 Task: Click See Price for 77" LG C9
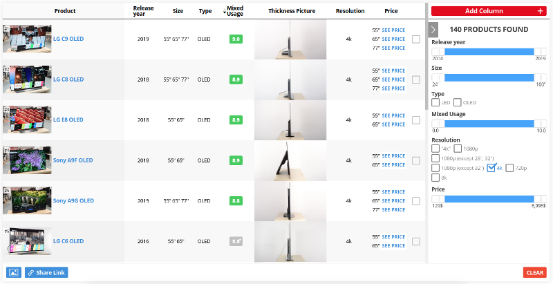pos(393,48)
